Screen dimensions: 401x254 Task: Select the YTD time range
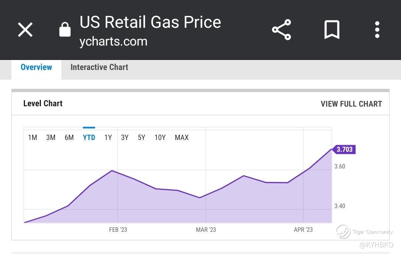point(89,138)
